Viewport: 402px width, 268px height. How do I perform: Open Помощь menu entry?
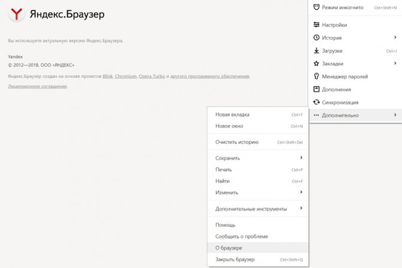coord(258,225)
